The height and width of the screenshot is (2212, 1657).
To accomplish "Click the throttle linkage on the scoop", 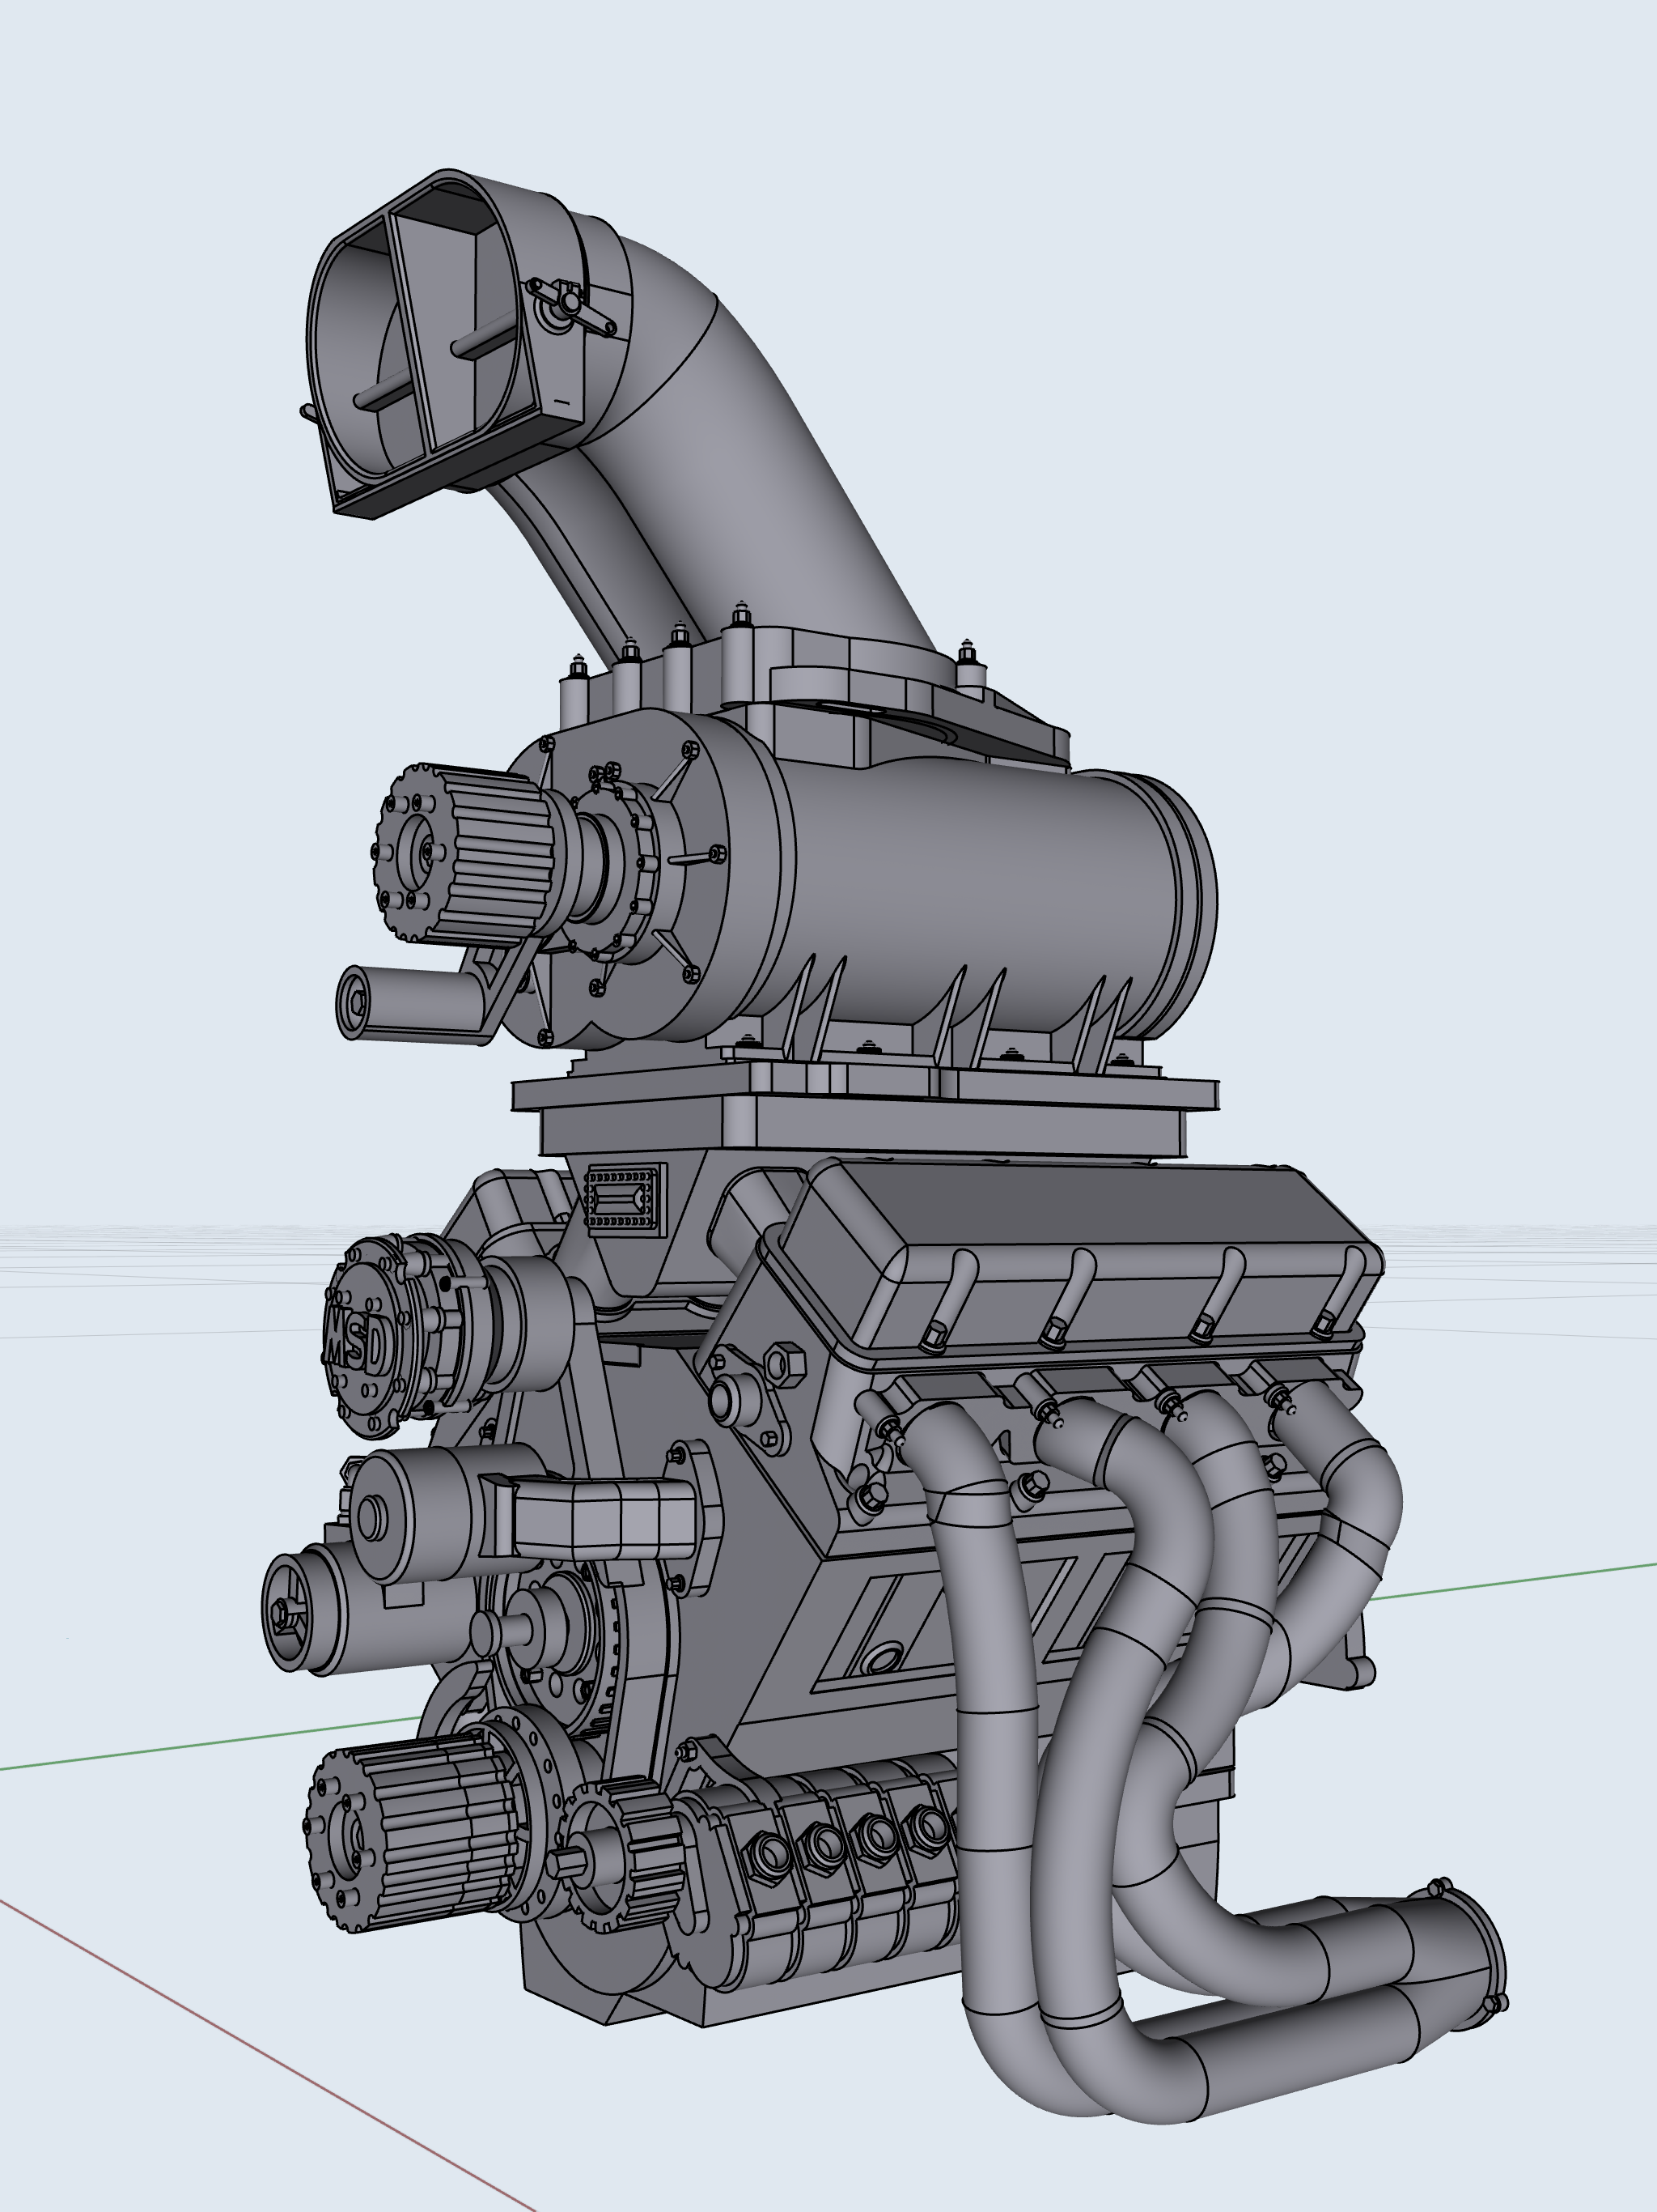I will tap(572, 303).
